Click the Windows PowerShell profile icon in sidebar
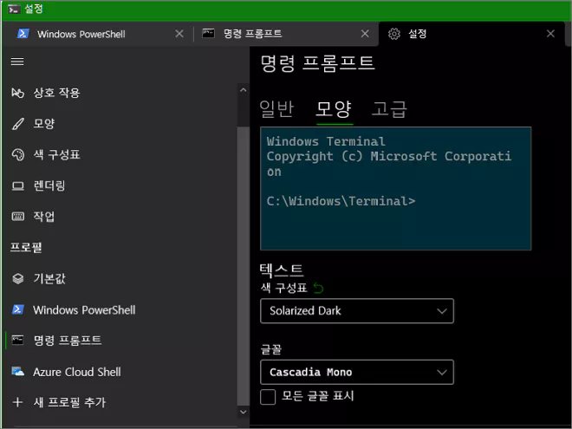Viewport: 572px width, 429px height. [x=17, y=309]
